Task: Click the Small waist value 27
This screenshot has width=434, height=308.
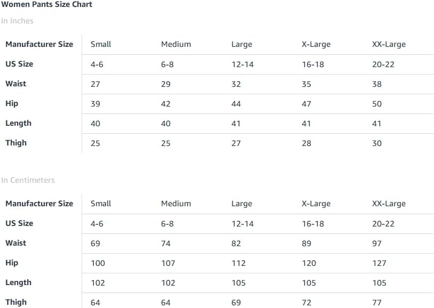Action: (x=95, y=84)
